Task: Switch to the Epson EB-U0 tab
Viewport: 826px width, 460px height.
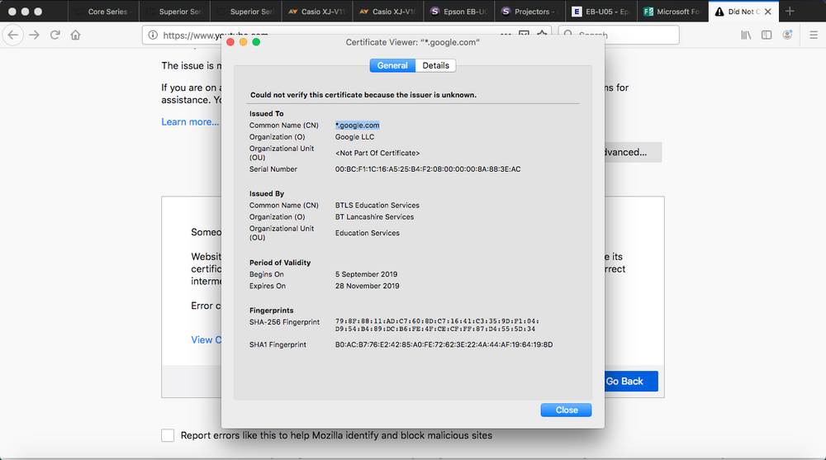Action: tap(458, 11)
